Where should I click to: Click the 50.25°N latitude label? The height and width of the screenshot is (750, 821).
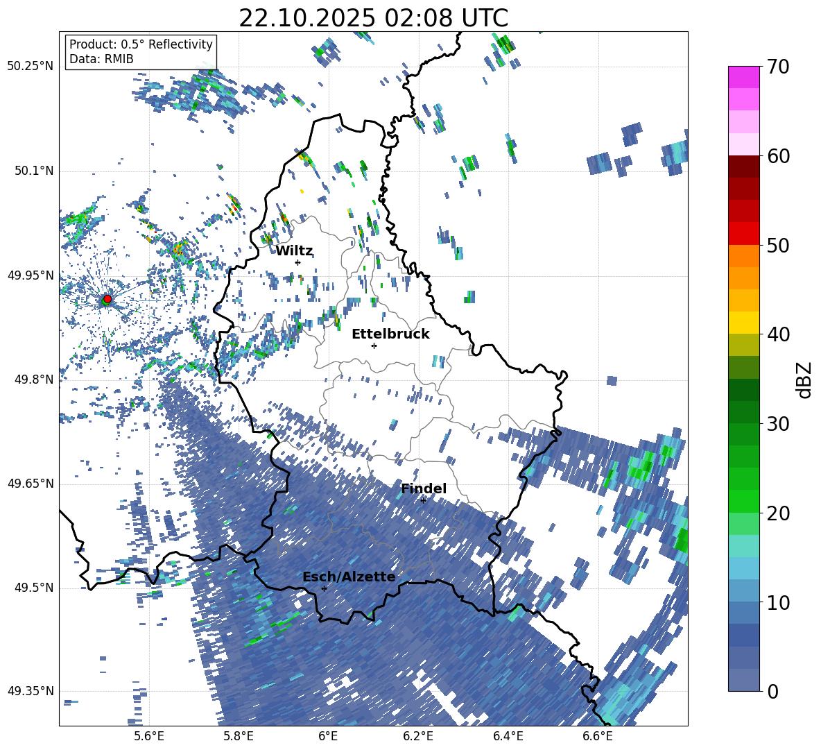tap(31, 67)
